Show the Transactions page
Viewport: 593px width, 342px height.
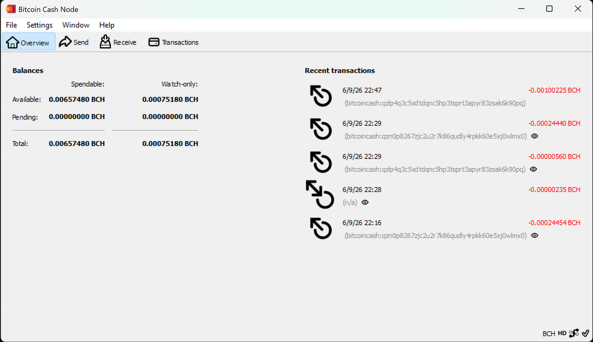[173, 42]
